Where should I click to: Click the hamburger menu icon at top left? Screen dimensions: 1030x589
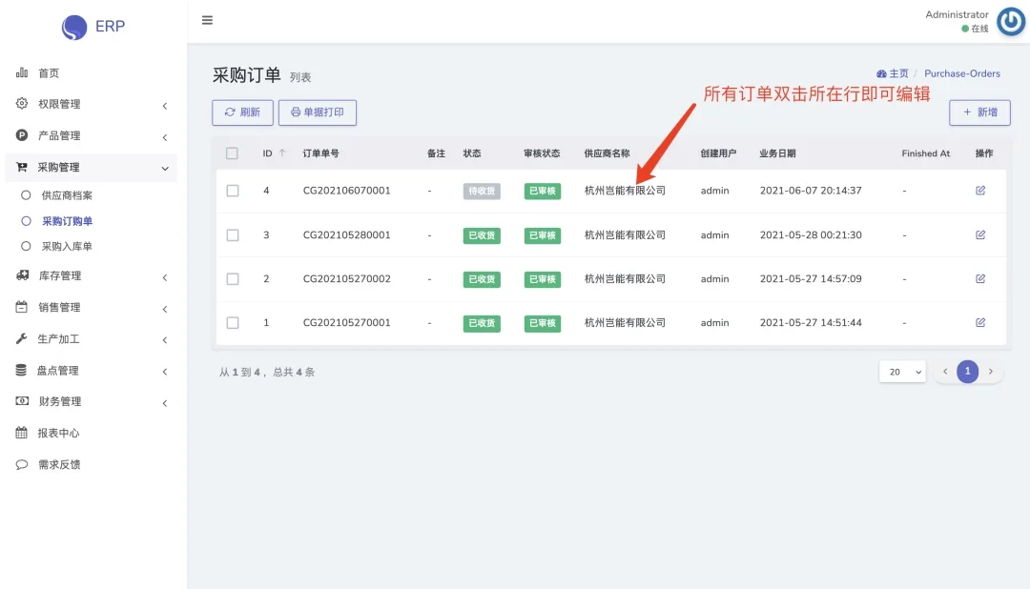click(x=207, y=19)
